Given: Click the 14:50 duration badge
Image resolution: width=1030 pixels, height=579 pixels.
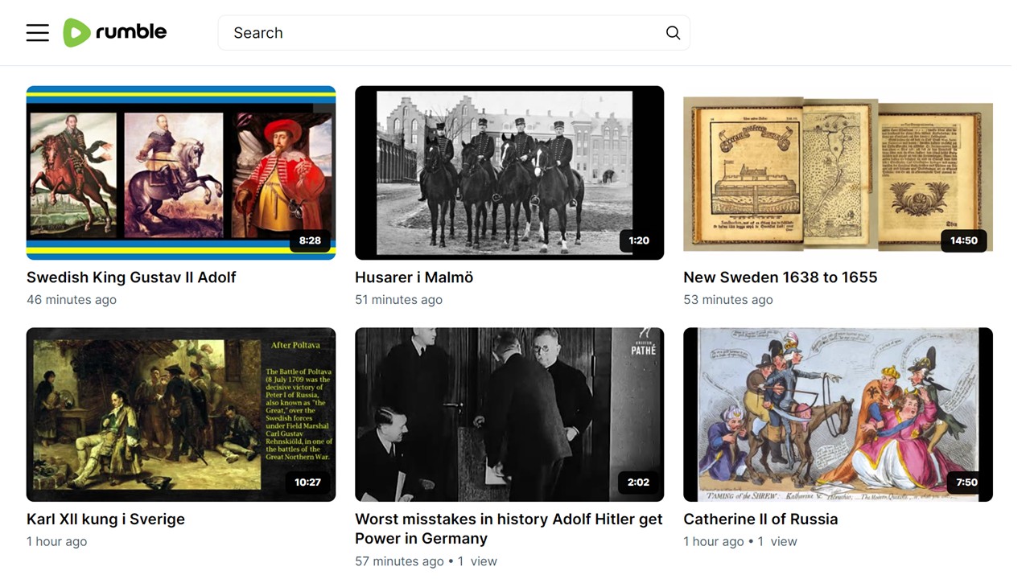Looking at the screenshot, I should pyautogui.click(x=963, y=240).
